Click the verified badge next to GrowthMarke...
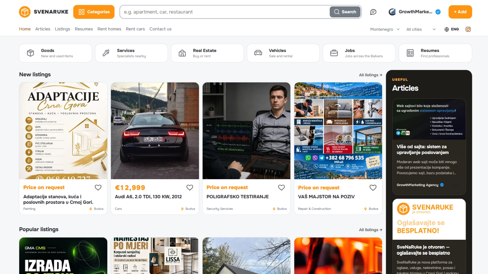Image resolution: width=488 pixels, height=274 pixels. (438, 12)
